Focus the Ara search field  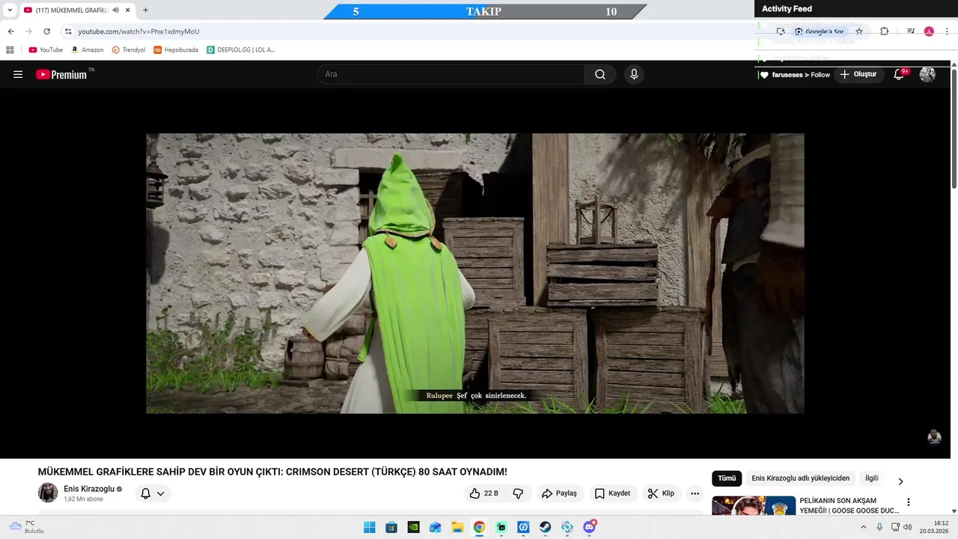click(x=451, y=74)
